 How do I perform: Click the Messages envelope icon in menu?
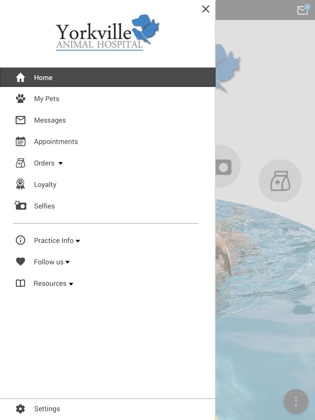pos(20,120)
